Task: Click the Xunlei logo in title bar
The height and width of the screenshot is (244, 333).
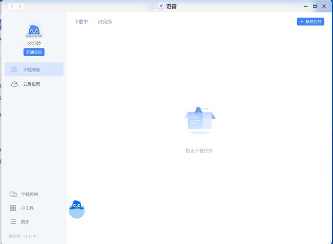Action: tap(161, 6)
